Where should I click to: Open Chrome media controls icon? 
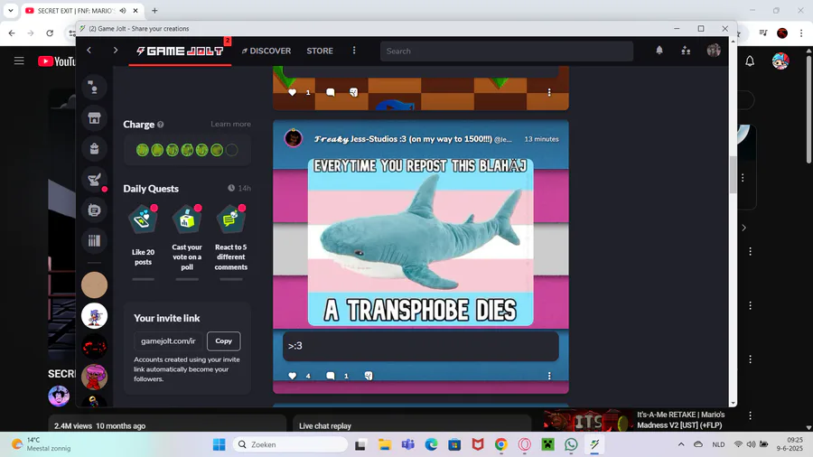(763, 33)
